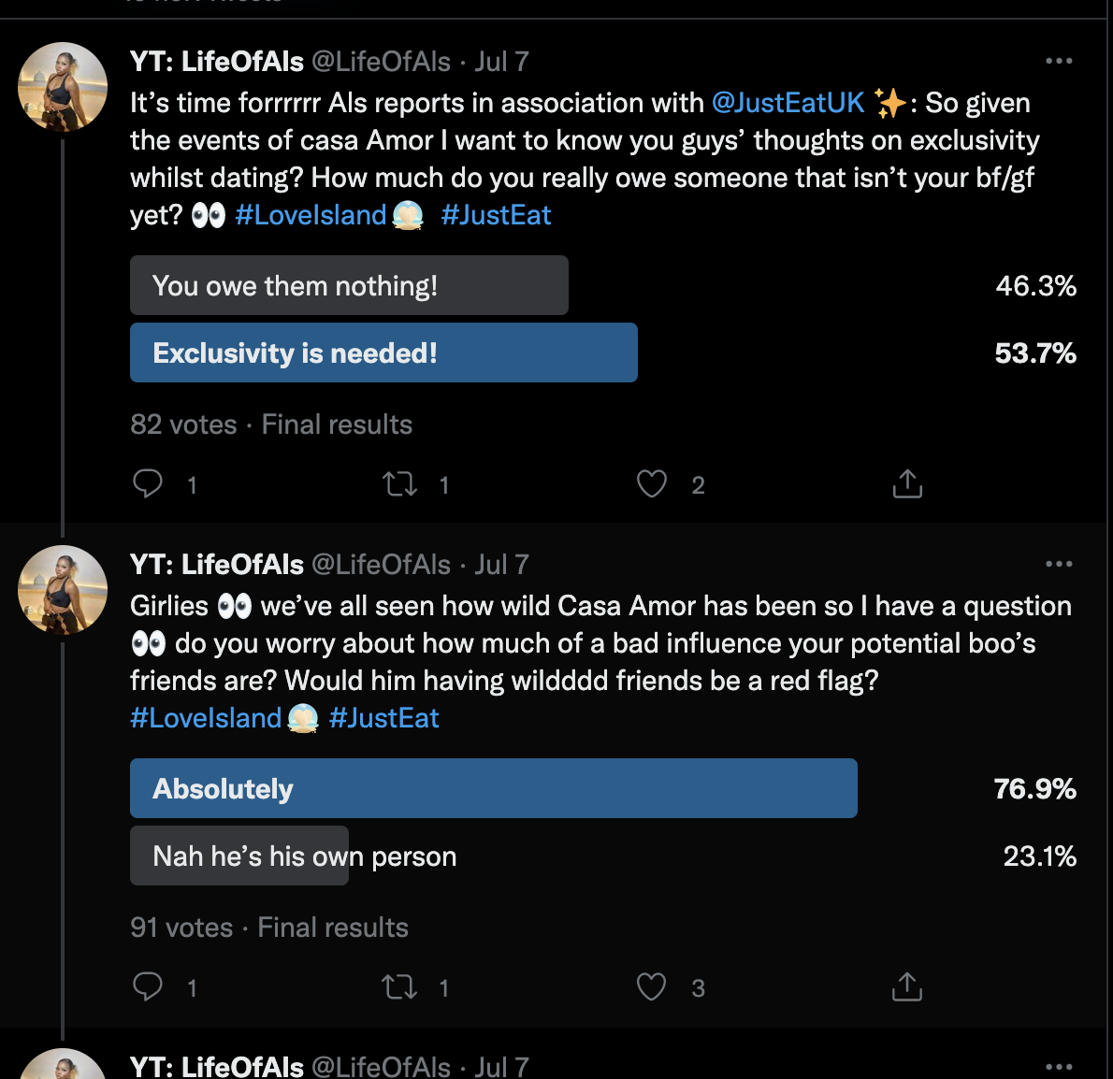Reply to the exclusivity poll tweet
This screenshot has width=1113, height=1079.
pos(148,483)
